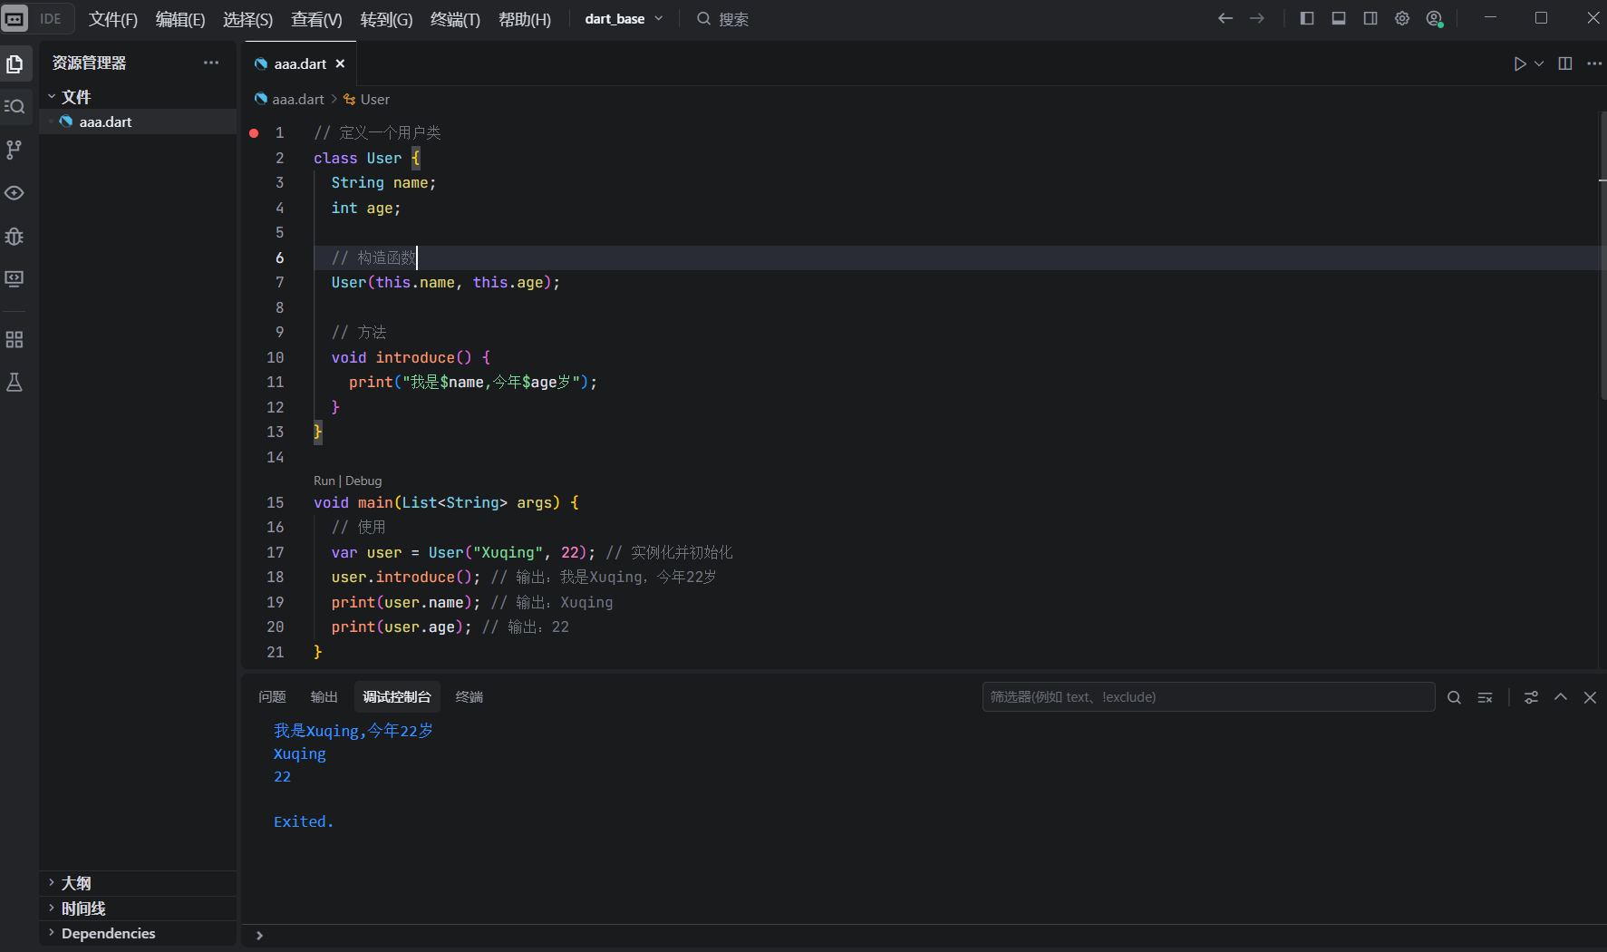Click line number 15 in the gutter
The width and height of the screenshot is (1607, 952).
(x=275, y=502)
